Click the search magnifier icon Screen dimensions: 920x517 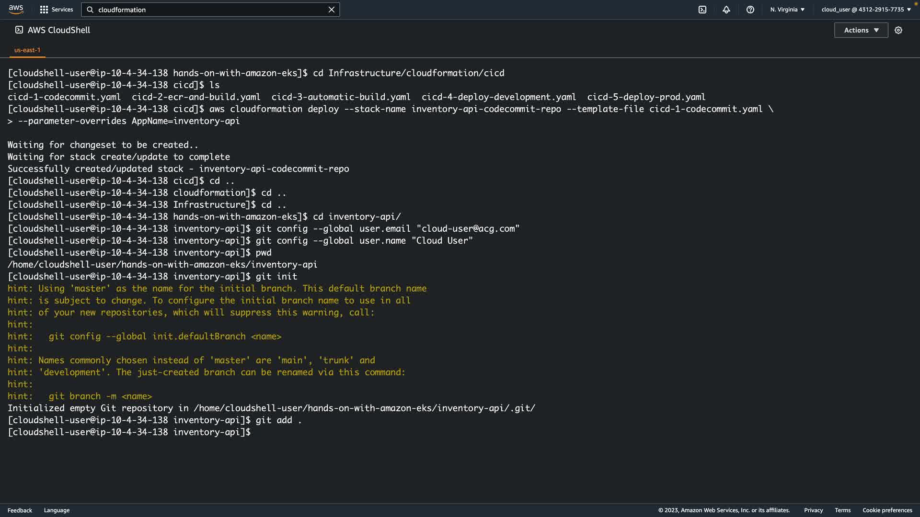pyautogui.click(x=90, y=10)
